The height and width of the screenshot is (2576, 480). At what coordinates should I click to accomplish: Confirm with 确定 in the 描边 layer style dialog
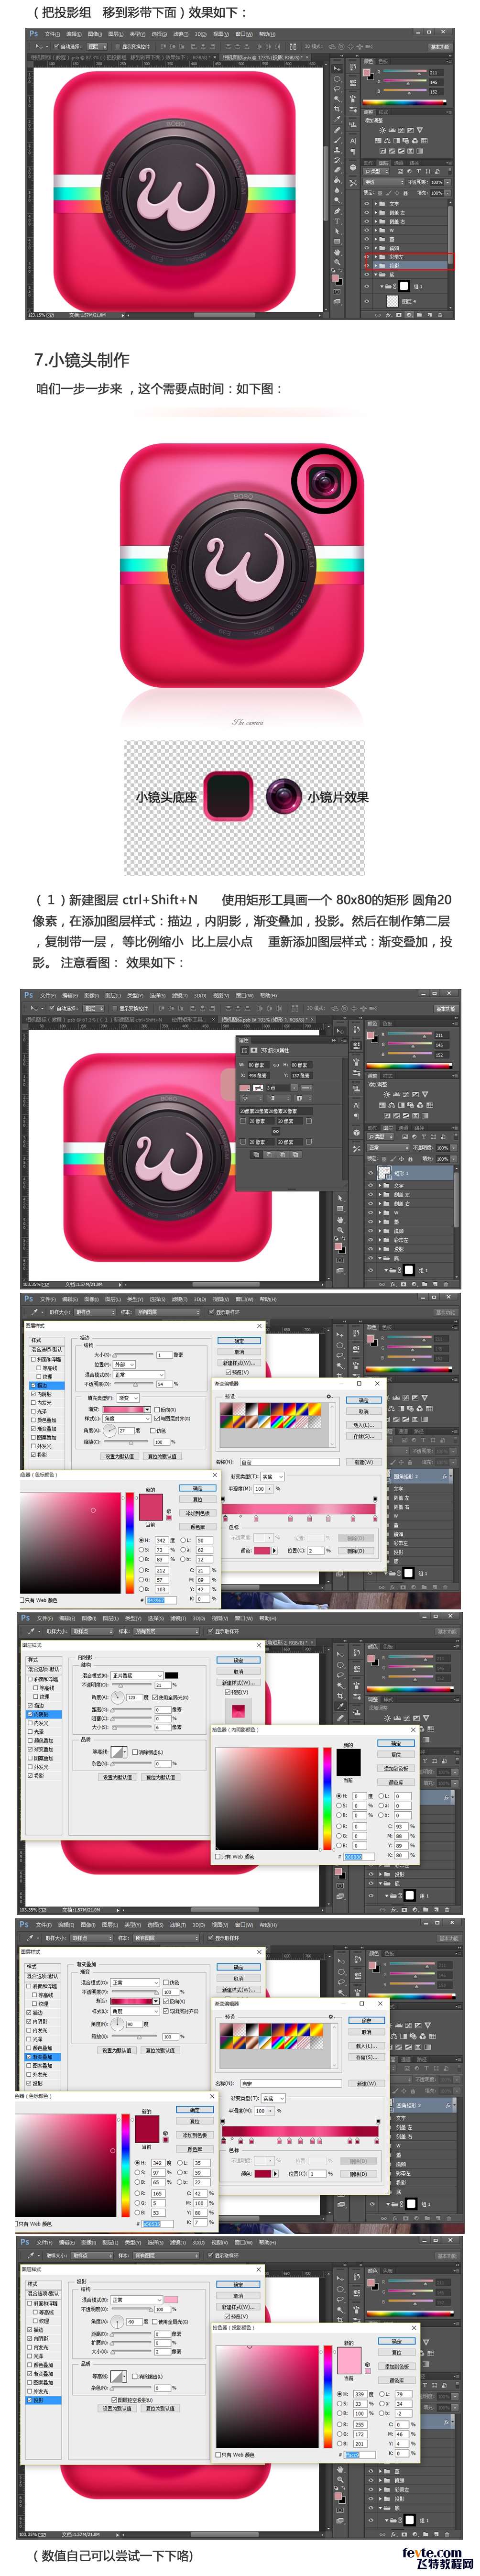point(239,1340)
